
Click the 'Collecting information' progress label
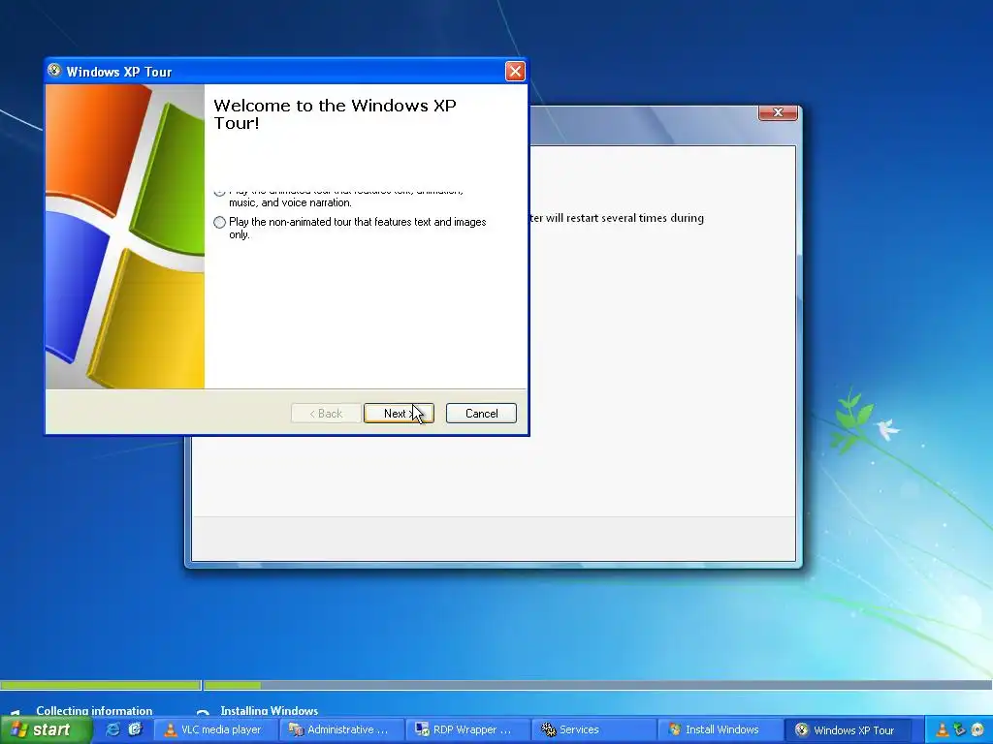tap(94, 710)
